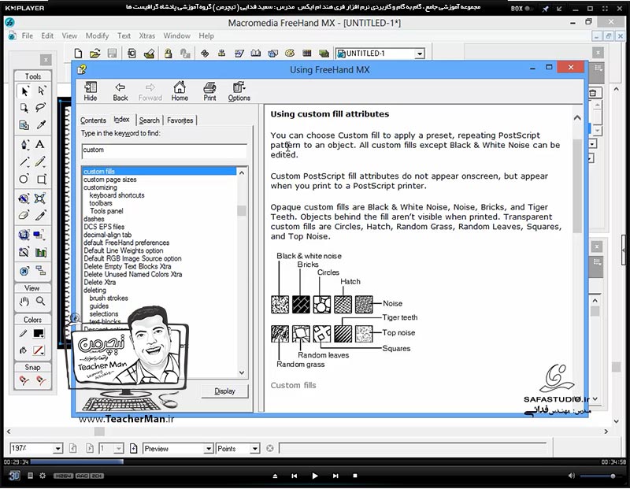Select the Subselect tool
Image resolution: width=630 pixels, height=489 pixels.
42,91
